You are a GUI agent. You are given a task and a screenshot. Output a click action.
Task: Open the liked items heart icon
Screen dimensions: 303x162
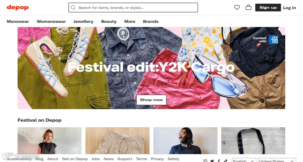pos(237,8)
